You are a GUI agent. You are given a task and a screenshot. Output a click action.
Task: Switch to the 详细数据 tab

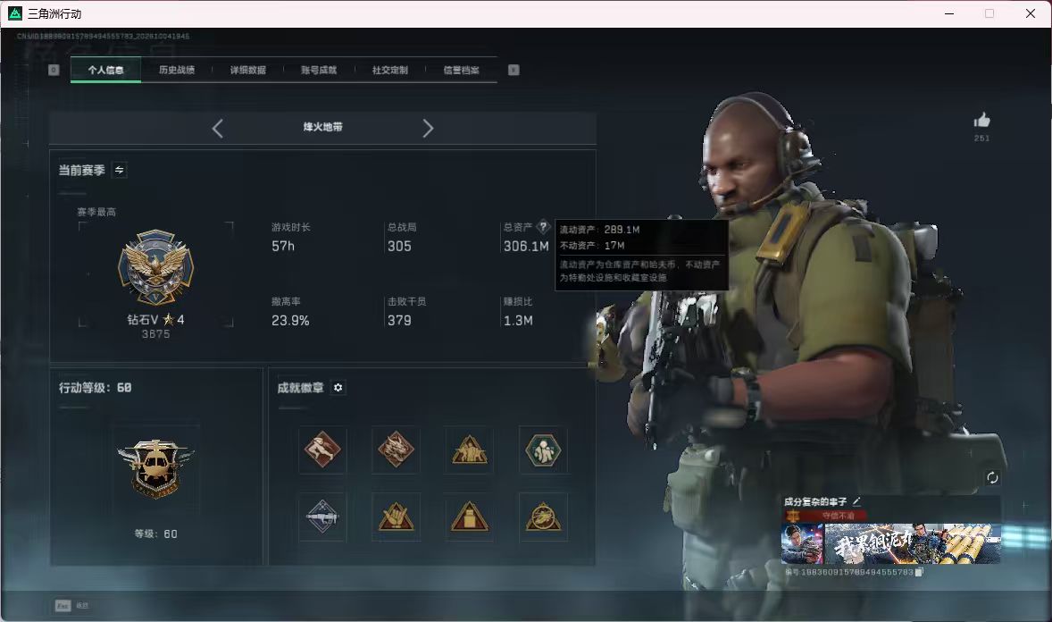247,70
